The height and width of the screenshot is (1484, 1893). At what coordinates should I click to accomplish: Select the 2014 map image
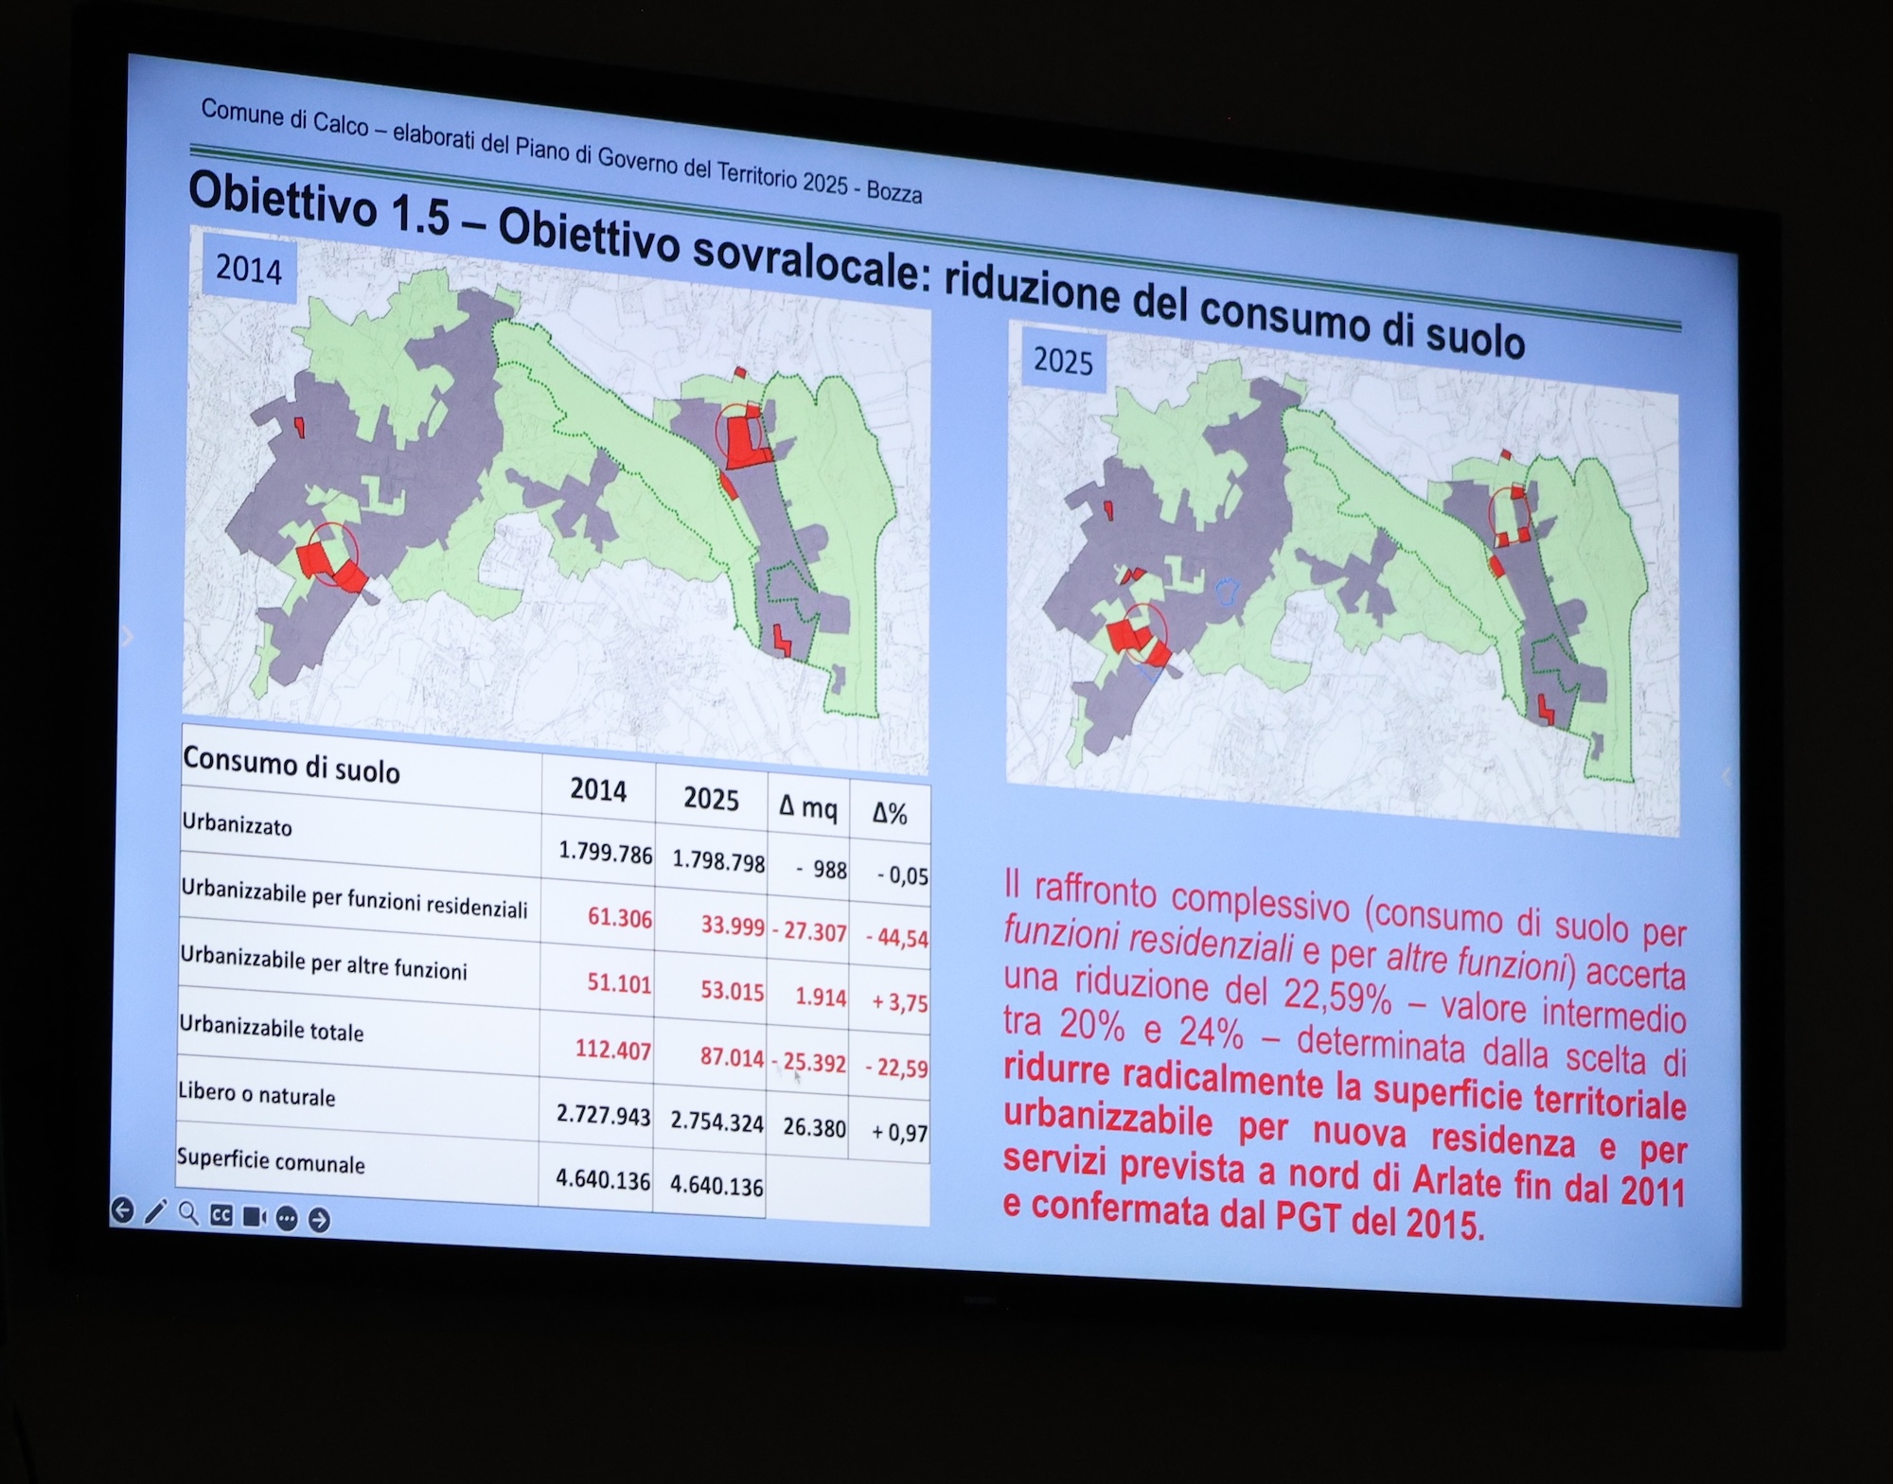click(557, 500)
